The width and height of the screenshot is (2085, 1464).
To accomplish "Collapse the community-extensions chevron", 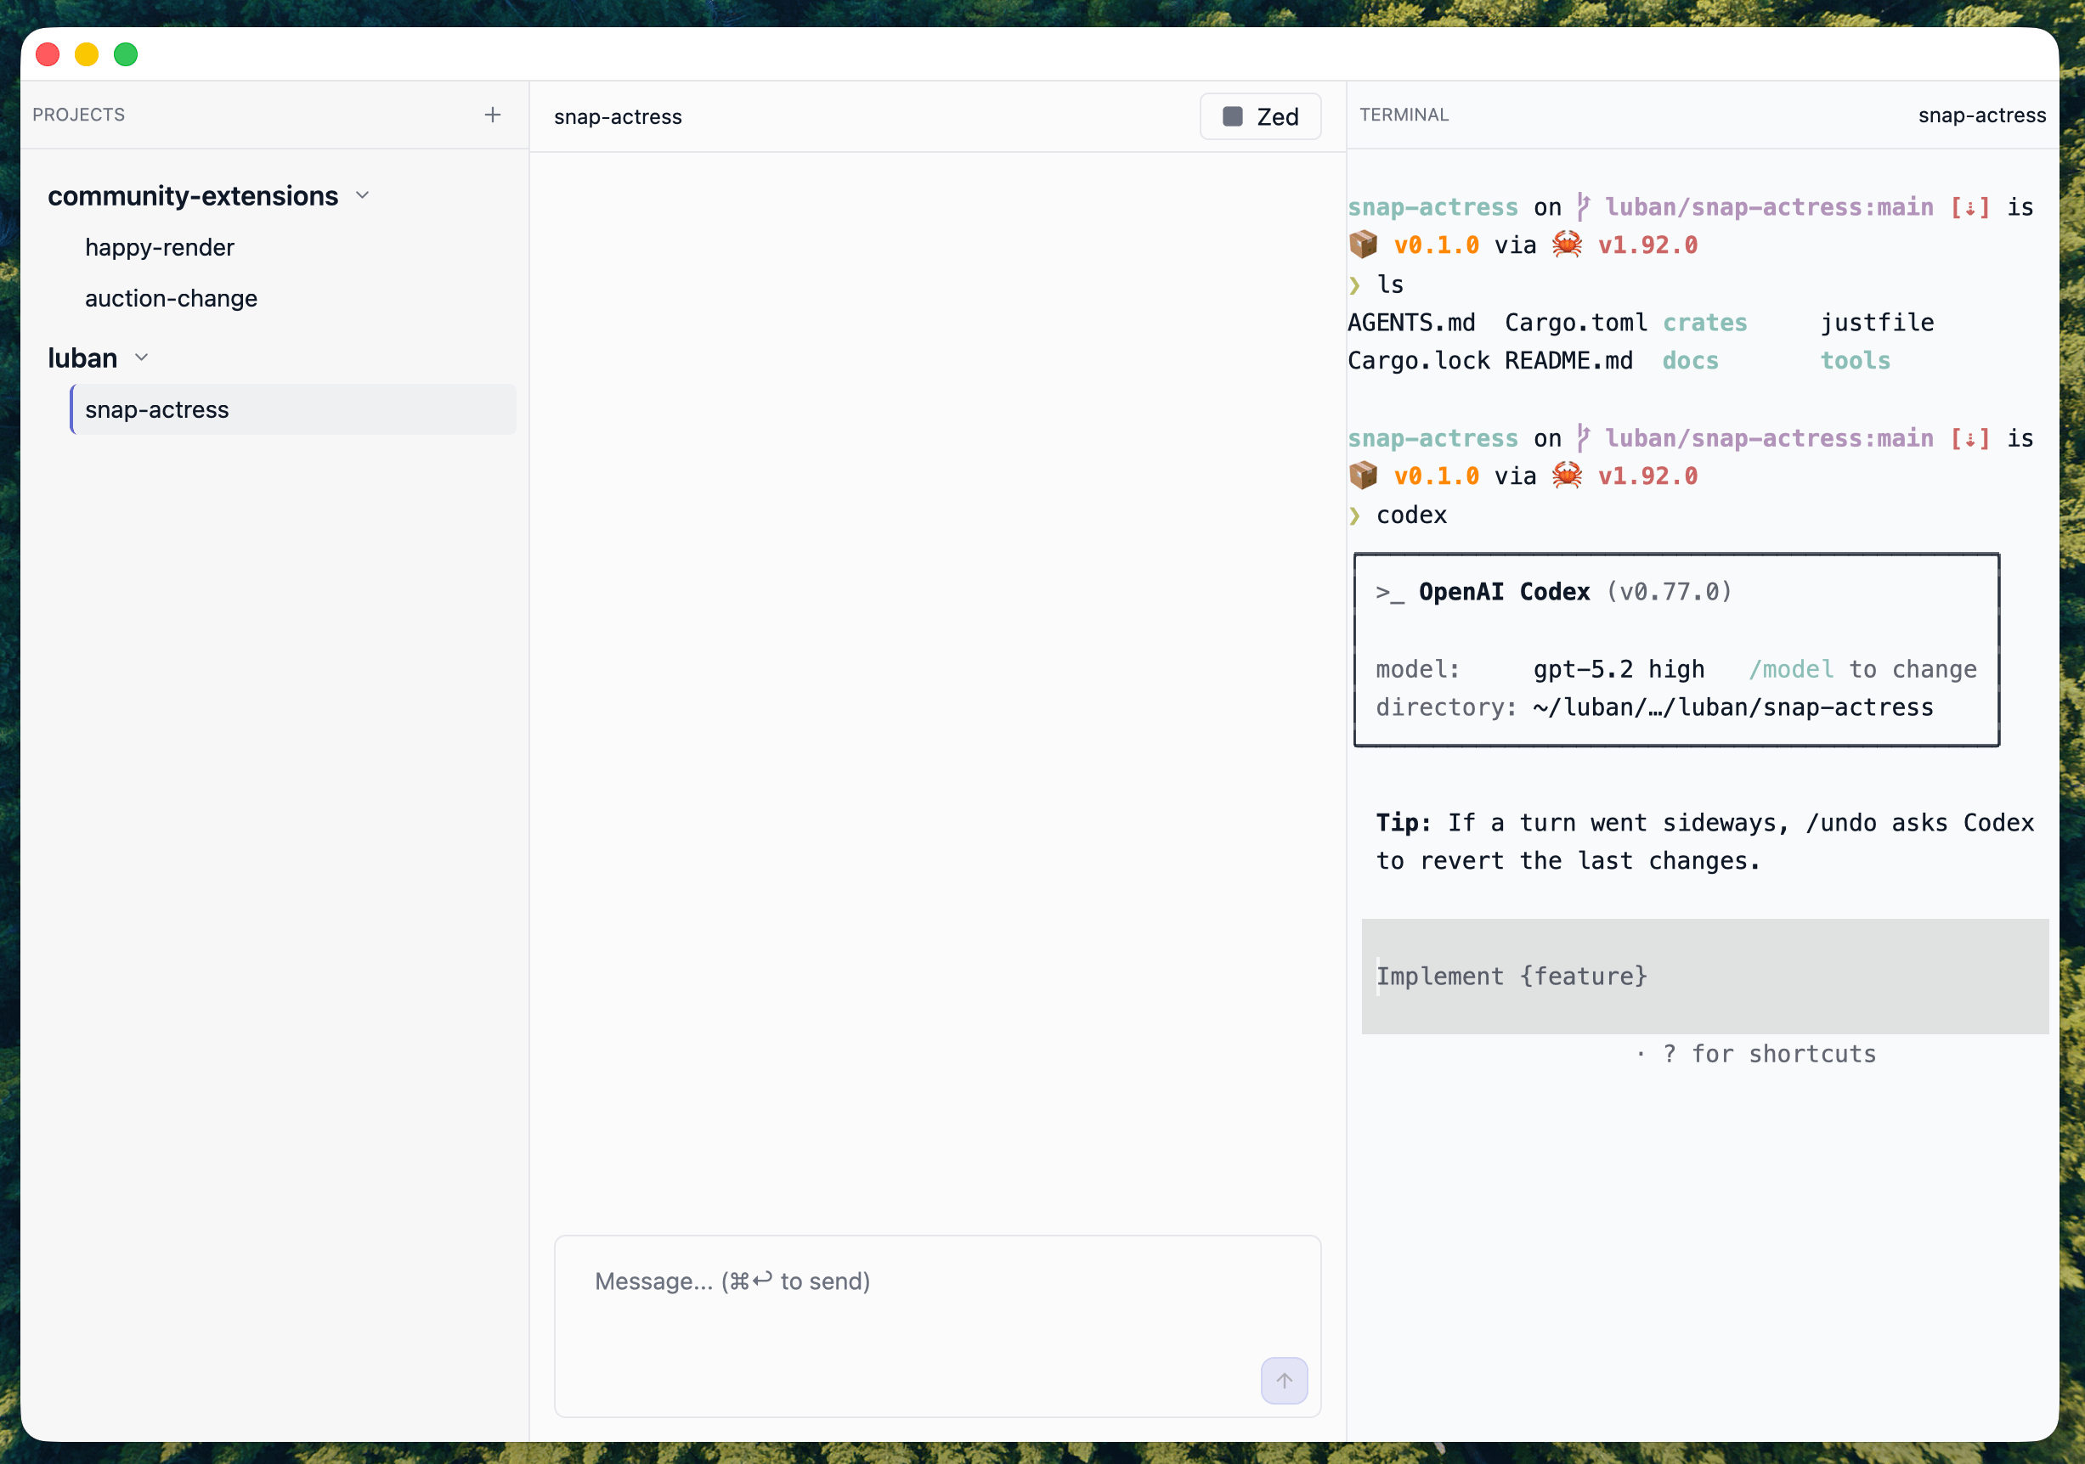I will [x=362, y=195].
